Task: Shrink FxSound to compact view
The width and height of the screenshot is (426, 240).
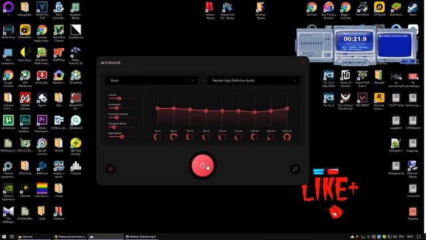Action: coord(295,169)
